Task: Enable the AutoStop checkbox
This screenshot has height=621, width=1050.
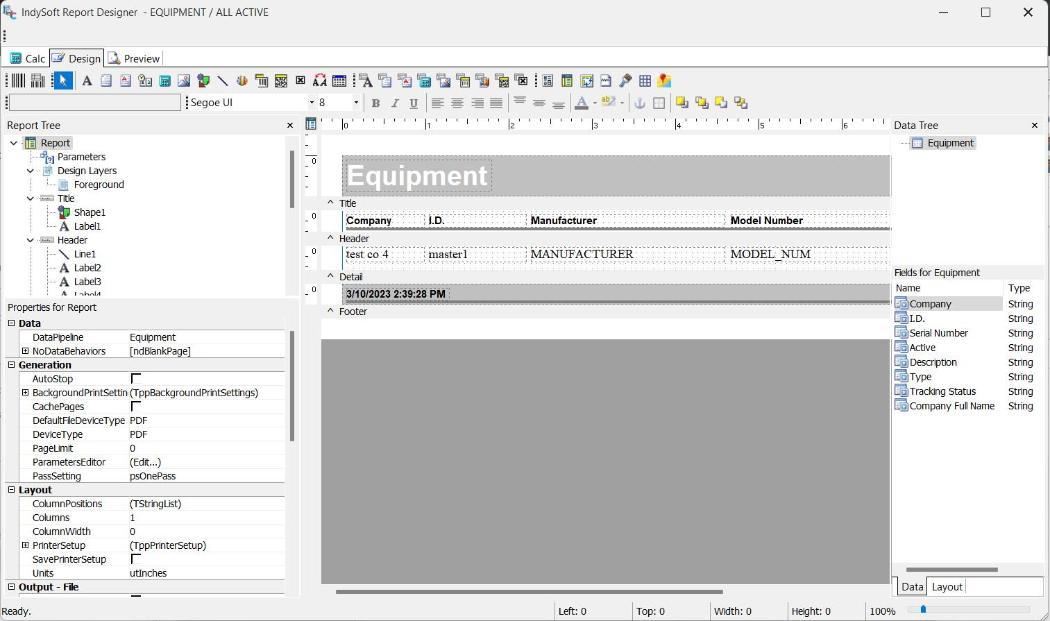Action: pyautogui.click(x=136, y=379)
